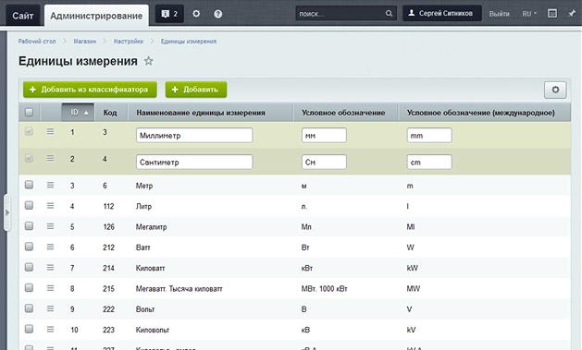Open the action menu for Метр row
The image size is (582, 350).
coord(51,185)
